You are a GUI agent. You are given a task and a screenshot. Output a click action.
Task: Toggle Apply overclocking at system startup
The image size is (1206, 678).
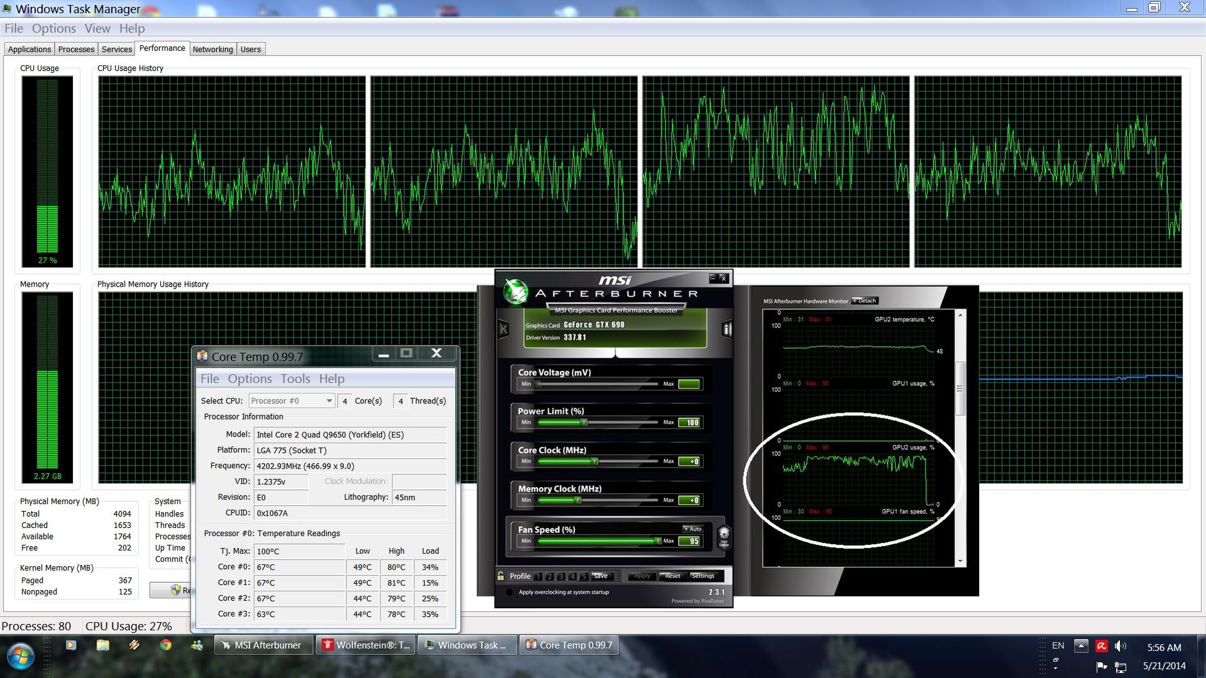pos(509,592)
